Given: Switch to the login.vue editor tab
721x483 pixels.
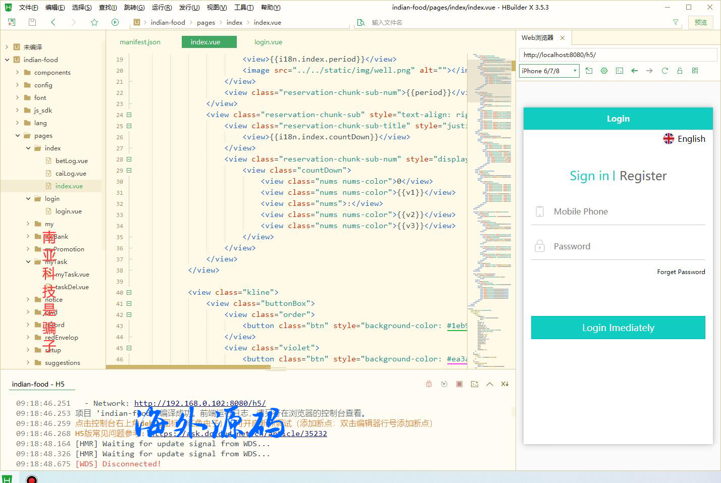Looking at the screenshot, I should 268,42.
